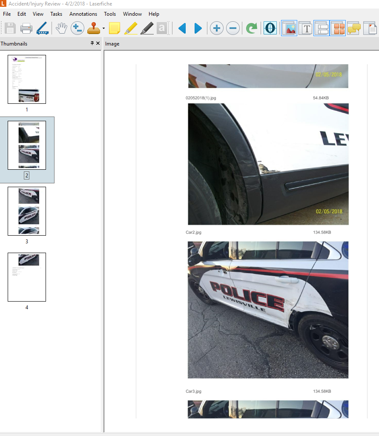
Task: Print the document using printer icon
Action: click(26, 28)
